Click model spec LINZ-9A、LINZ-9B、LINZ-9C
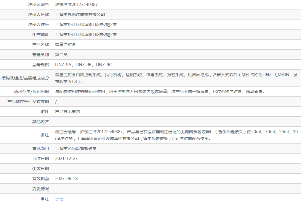Screen dimensions: 301x202 tap(84, 65)
